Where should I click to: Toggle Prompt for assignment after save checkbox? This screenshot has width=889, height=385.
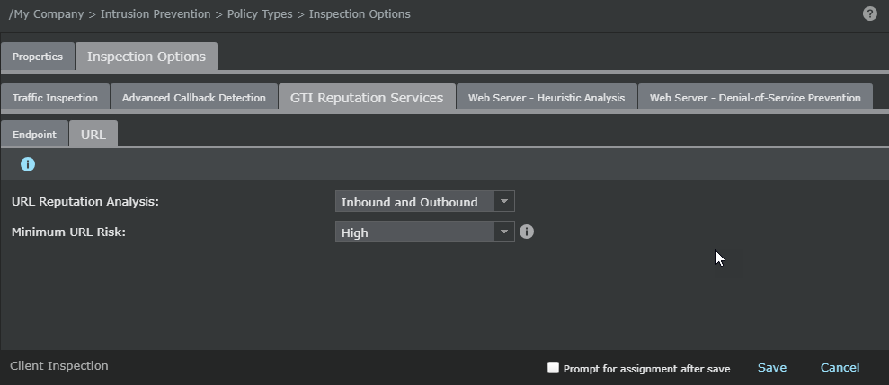pos(554,367)
